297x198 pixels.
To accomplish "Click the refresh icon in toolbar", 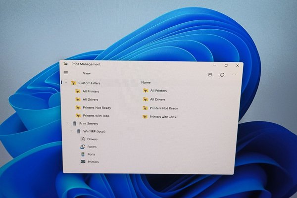I will click(x=222, y=75).
